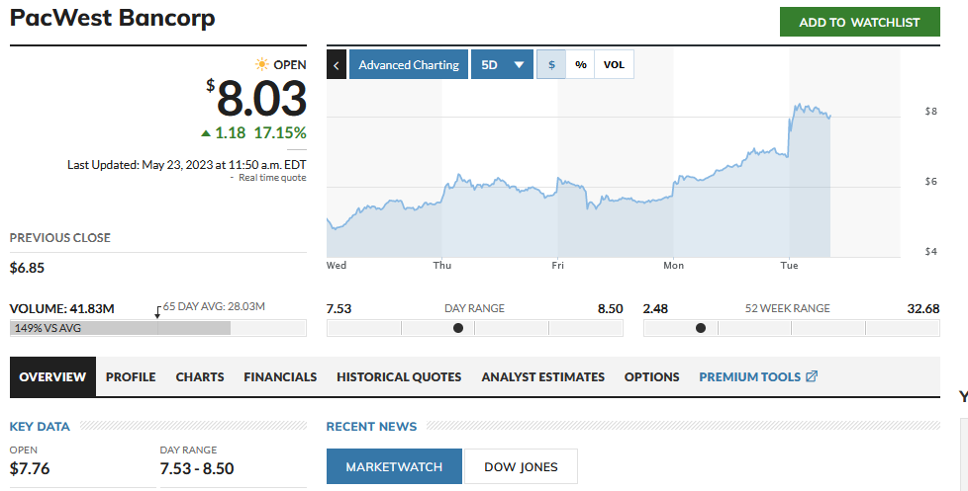Open the Premium Tools link
968x491 pixels.
coord(758,376)
